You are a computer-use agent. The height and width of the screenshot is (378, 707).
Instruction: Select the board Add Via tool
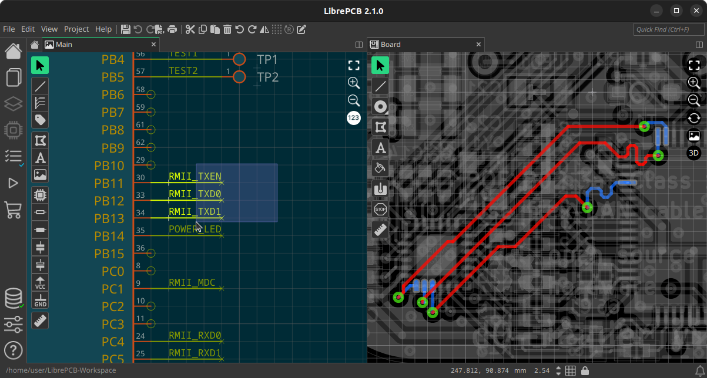[x=380, y=107]
